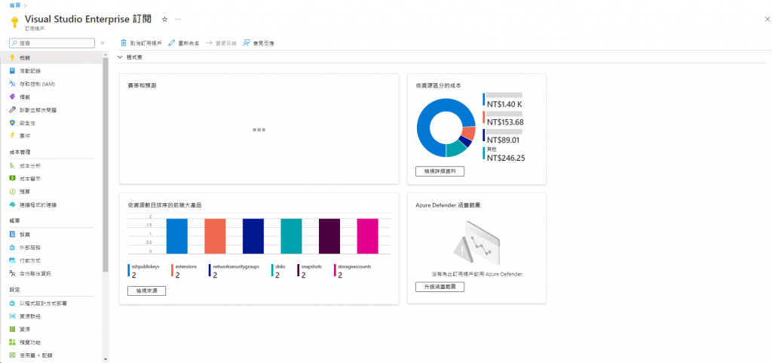The image size is (772, 363).
Task: Open 付款方式 payment methods card icon
Action: (12, 260)
